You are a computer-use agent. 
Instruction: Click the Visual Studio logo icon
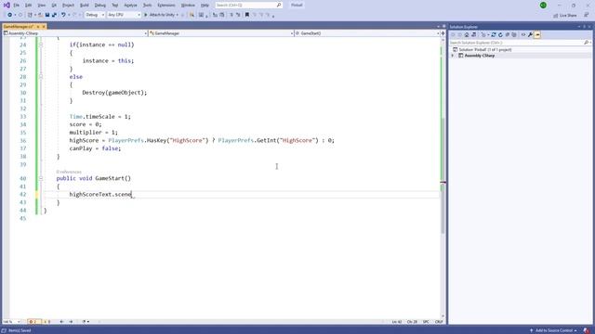[x=7, y=5]
